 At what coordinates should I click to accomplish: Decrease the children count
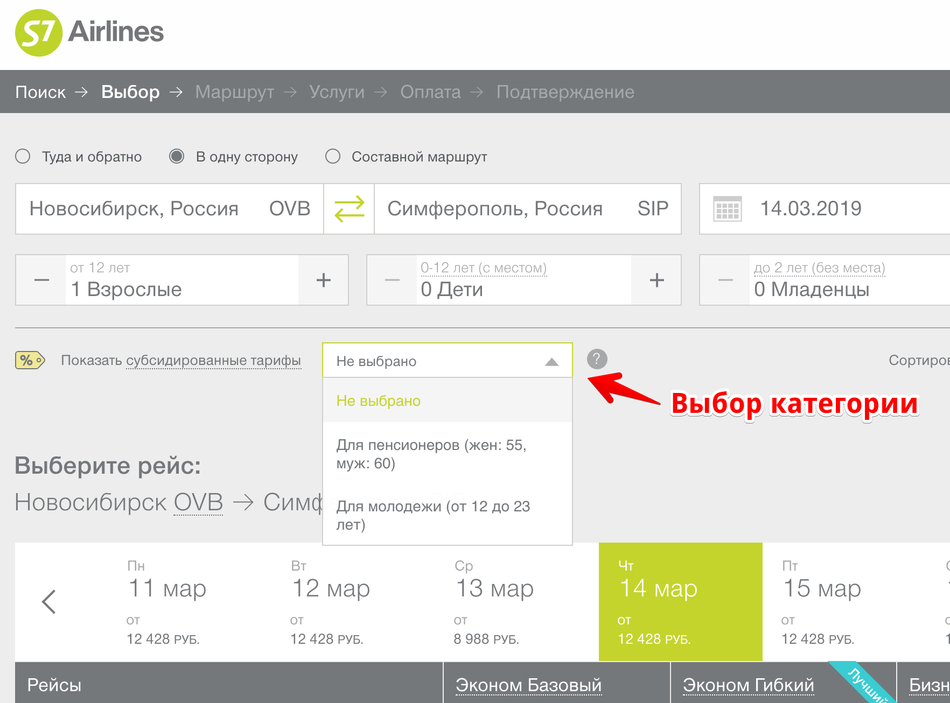(393, 280)
